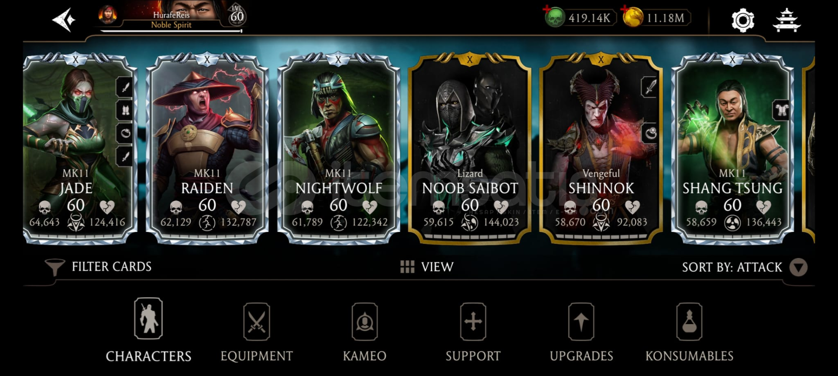Select the Characters tab

(x=148, y=331)
